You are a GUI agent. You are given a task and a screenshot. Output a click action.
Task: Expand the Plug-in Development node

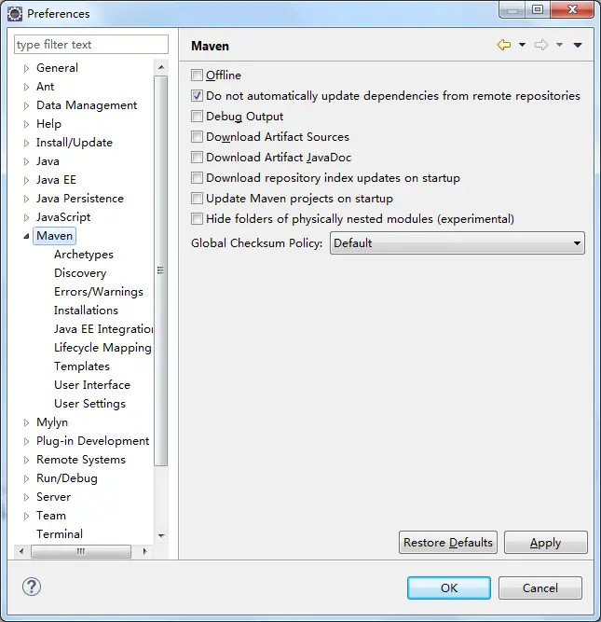pyautogui.click(x=27, y=441)
